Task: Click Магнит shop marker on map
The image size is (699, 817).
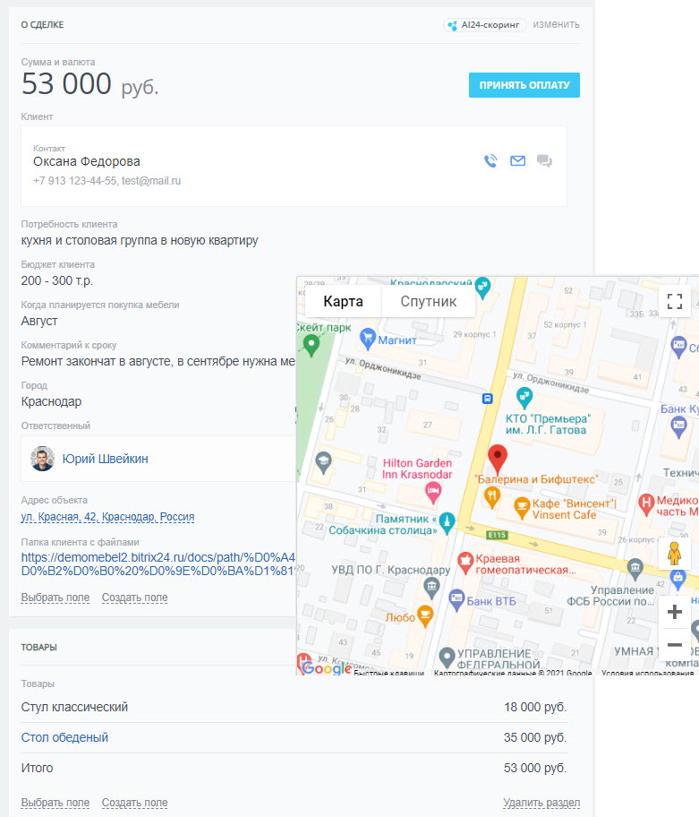Action: click(x=368, y=339)
